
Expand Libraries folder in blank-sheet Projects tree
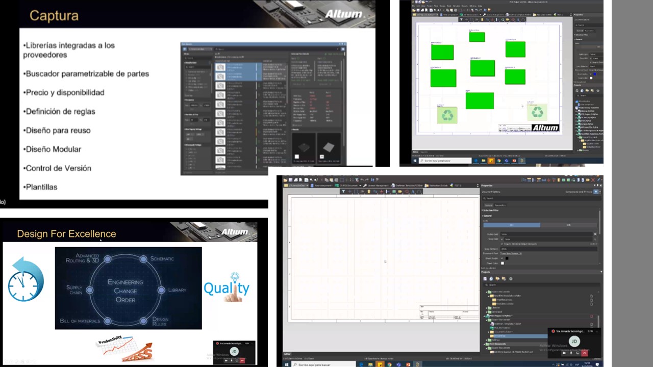coord(486,308)
